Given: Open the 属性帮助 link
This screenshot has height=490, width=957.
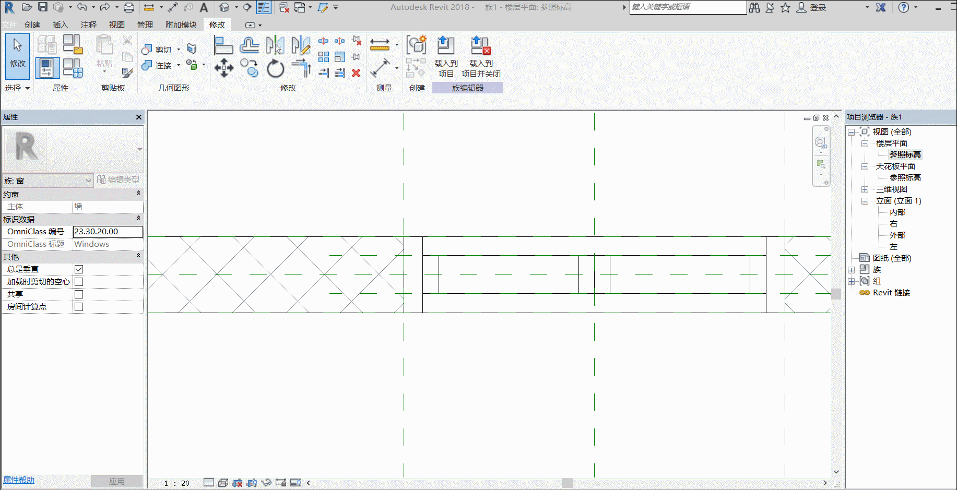Looking at the screenshot, I should (19, 480).
